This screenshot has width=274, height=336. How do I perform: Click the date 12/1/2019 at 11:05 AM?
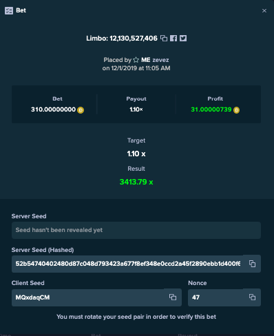tap(140, 68)
